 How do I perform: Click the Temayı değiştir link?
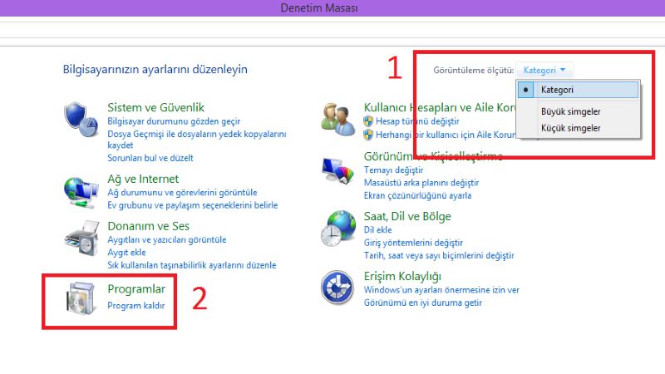tap(393, 170)
